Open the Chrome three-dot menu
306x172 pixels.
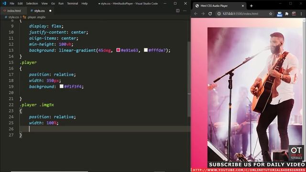(301, 14)
